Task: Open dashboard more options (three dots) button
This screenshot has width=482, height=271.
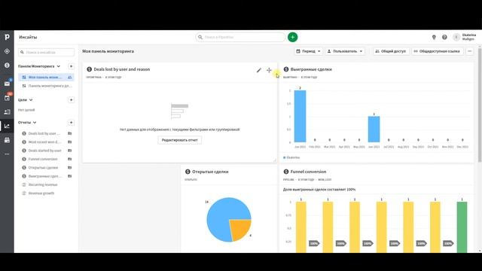Action: coord(470,51)
